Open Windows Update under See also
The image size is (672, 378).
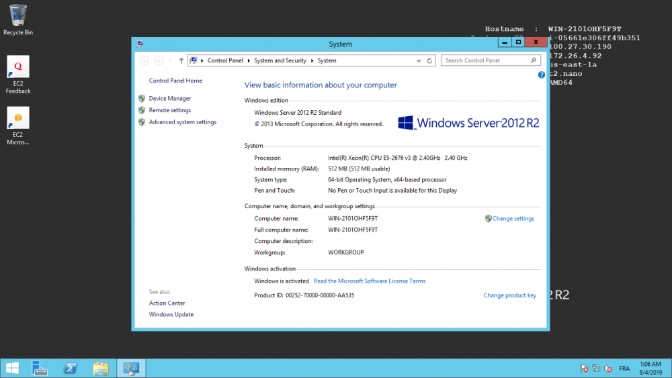click(x=171, y=315)
